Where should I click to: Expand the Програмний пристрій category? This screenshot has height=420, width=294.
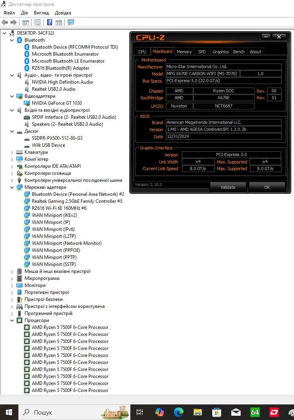coord(12,313)
